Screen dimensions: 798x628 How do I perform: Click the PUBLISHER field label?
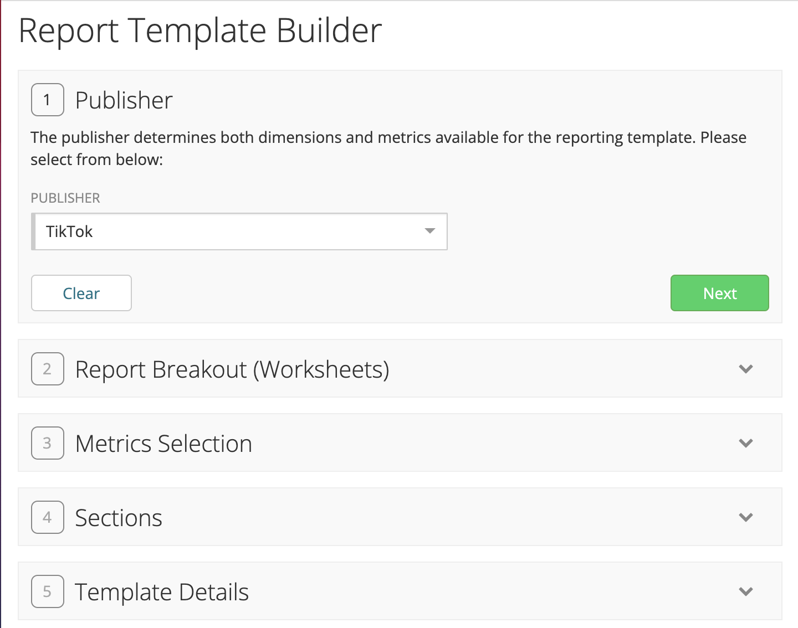[x=65, y=198]
